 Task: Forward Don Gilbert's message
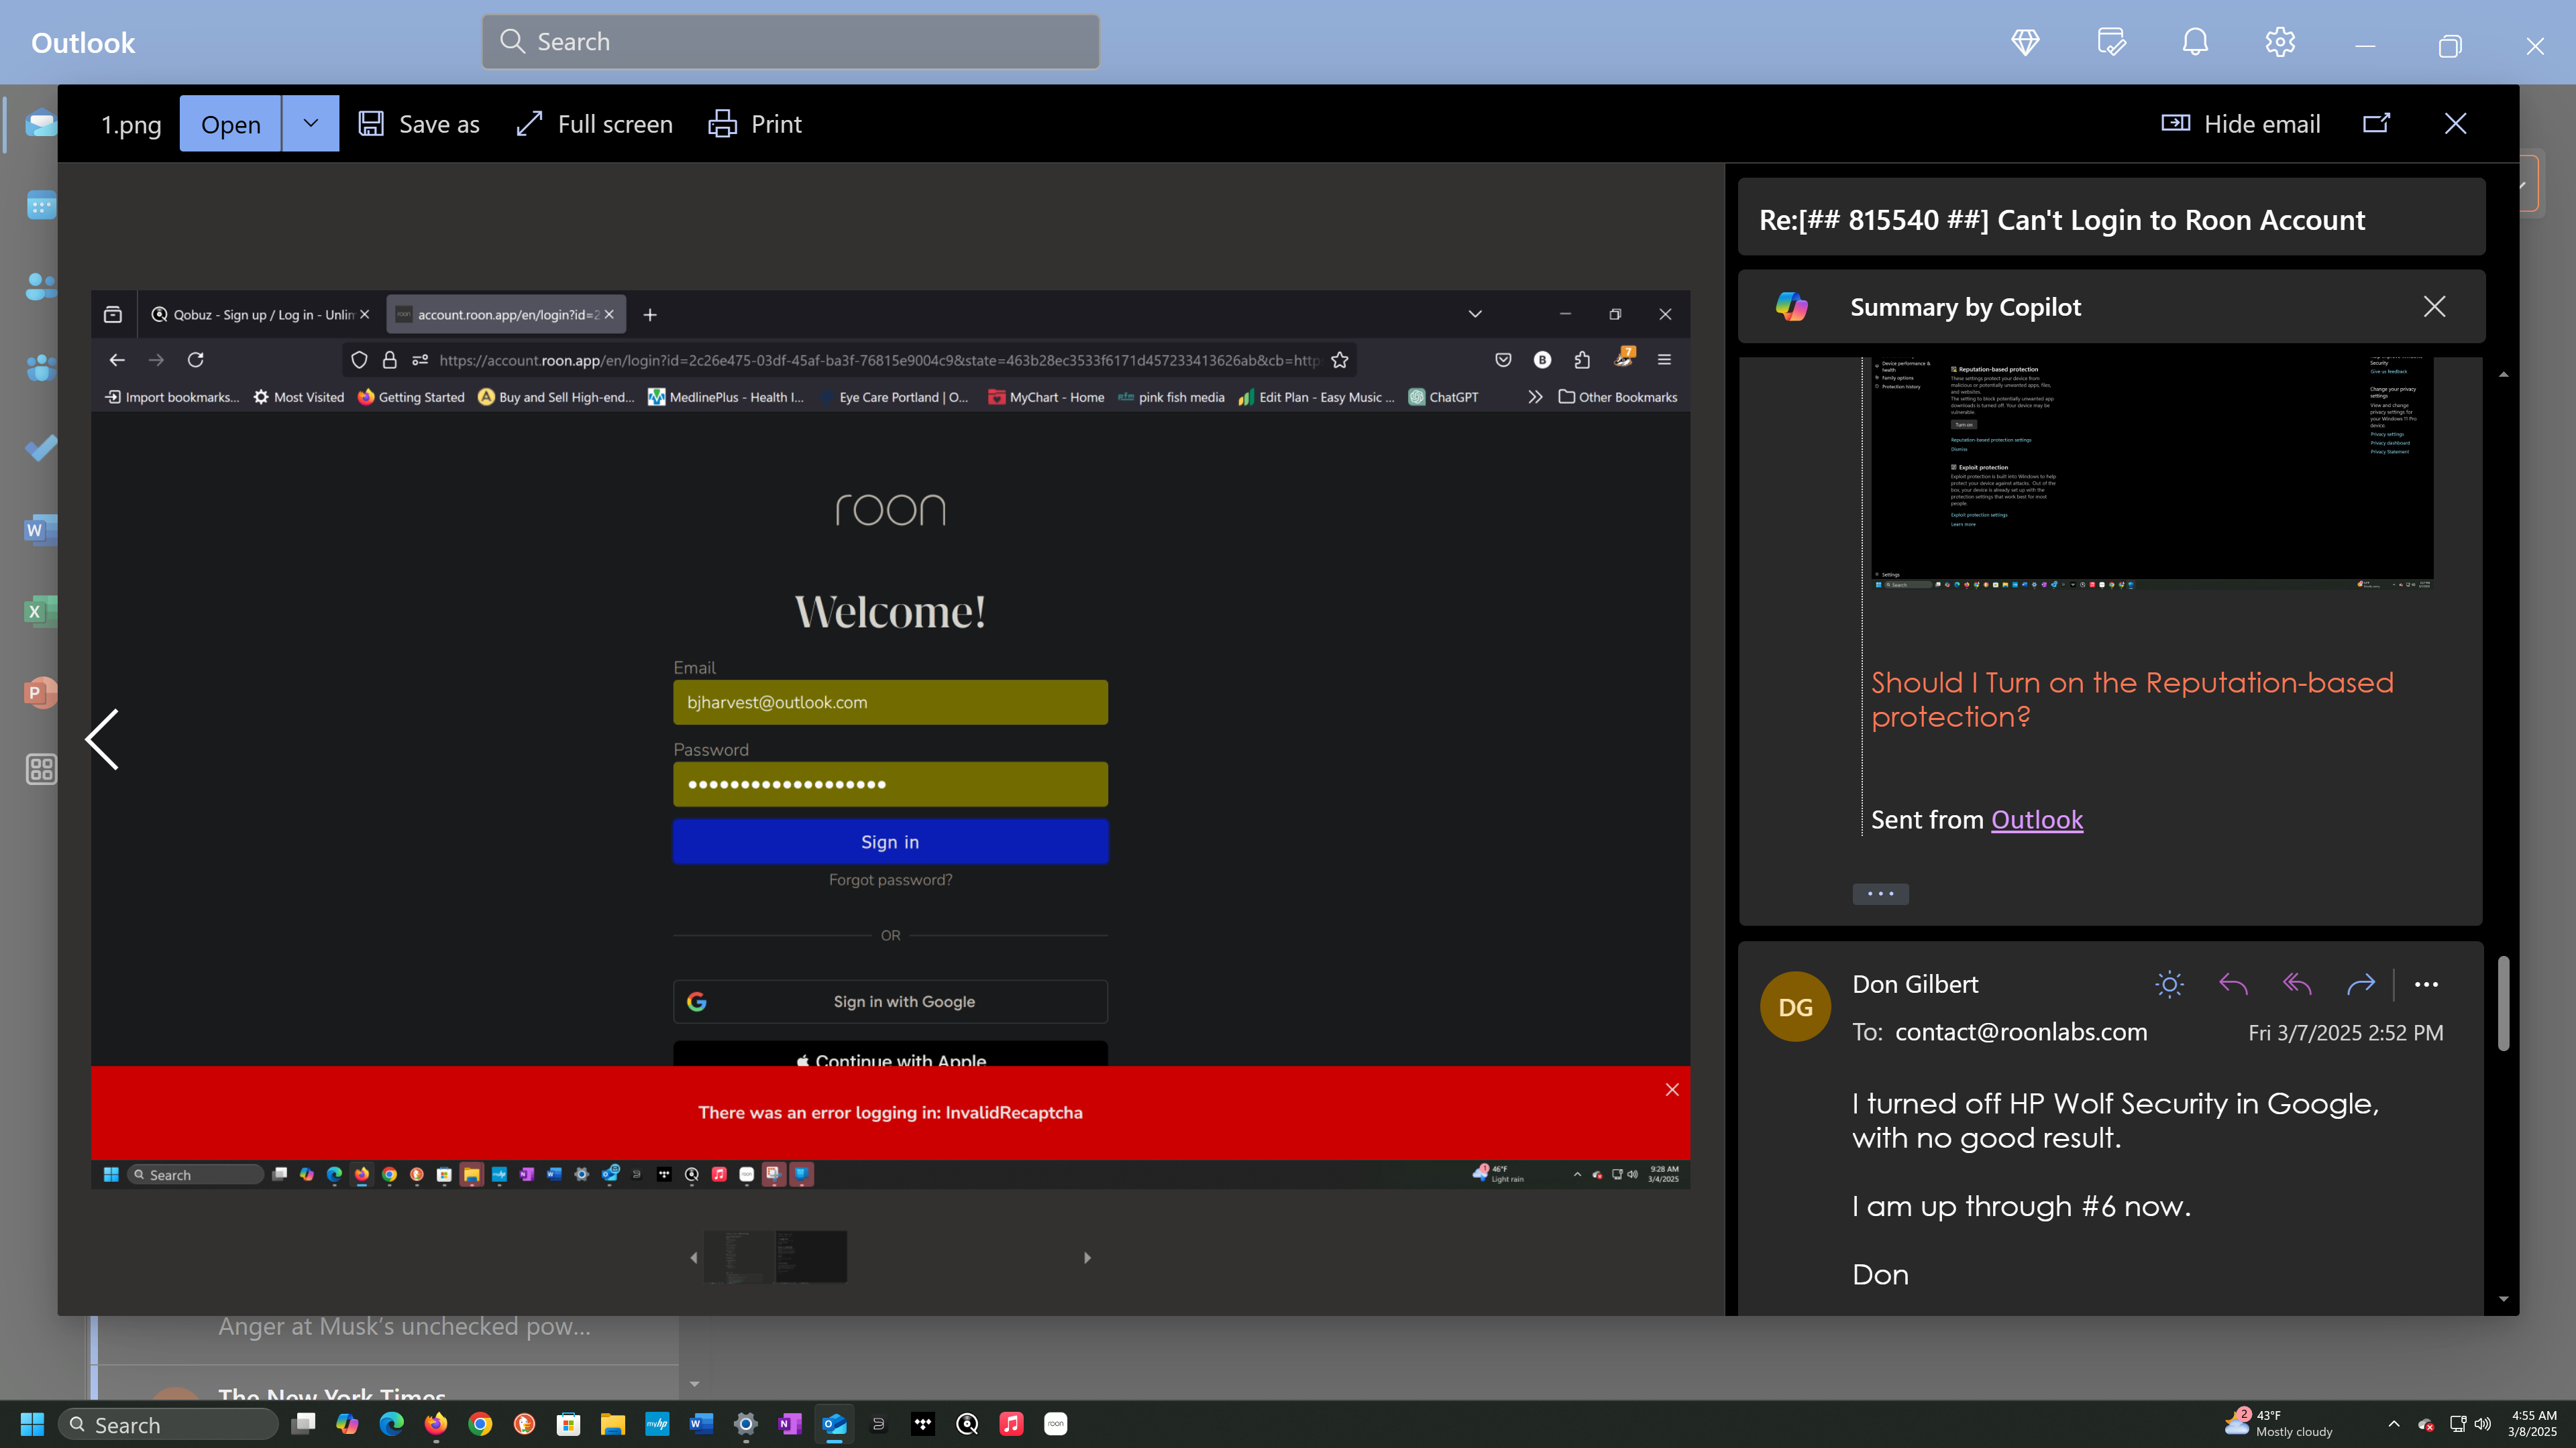pos(2361,984)
